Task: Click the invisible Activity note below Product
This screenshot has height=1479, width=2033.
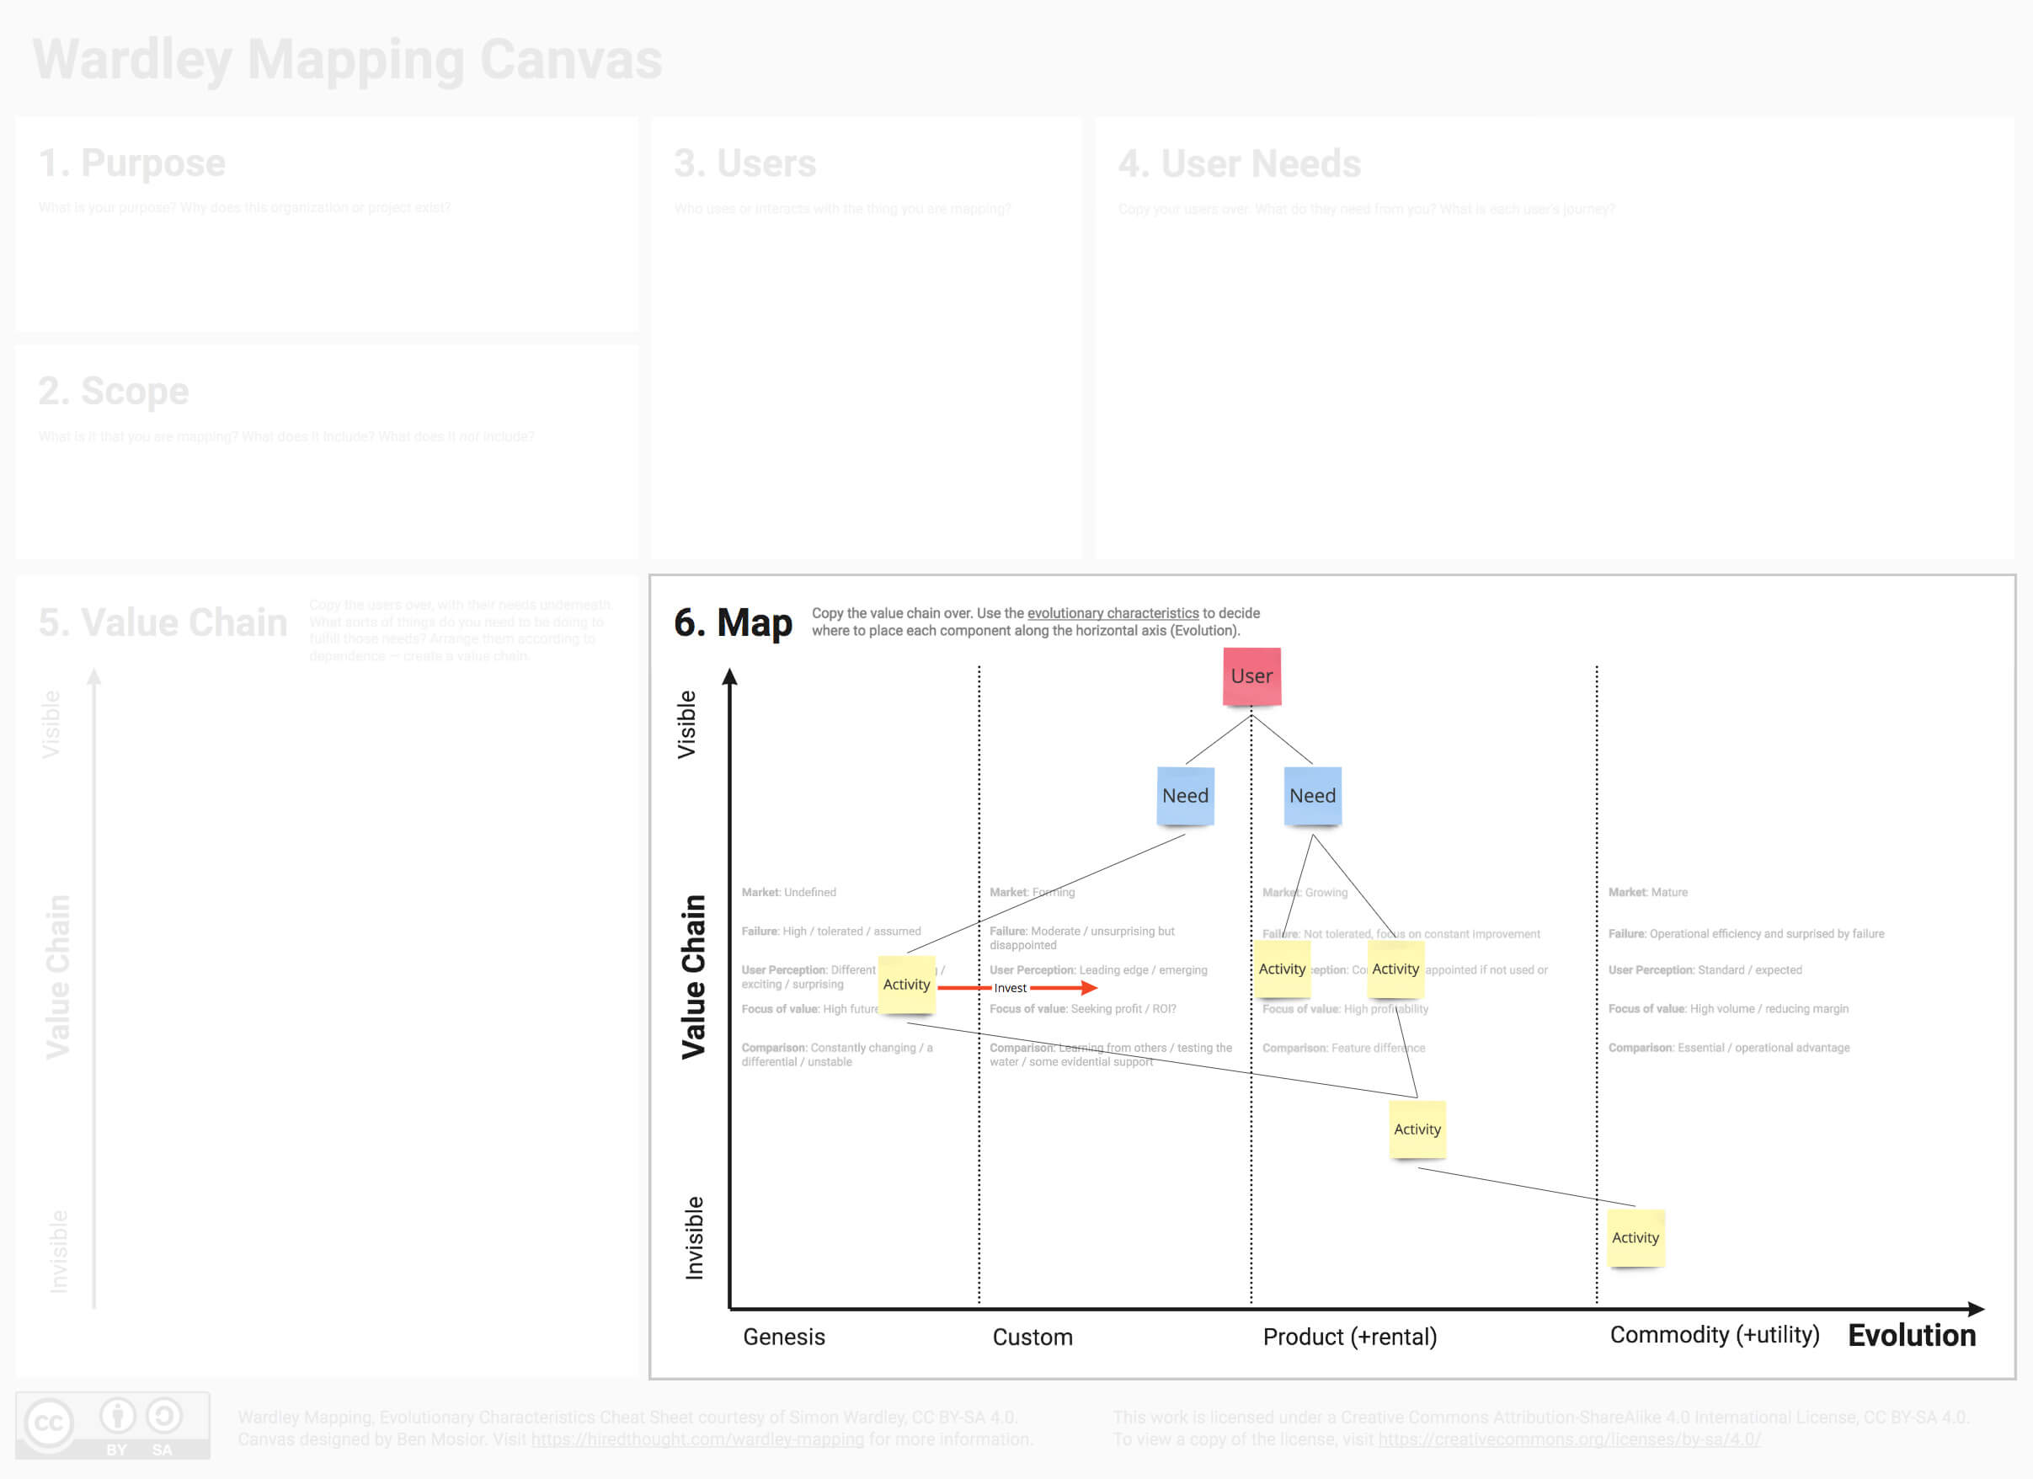Action: pos(1417,1129)
